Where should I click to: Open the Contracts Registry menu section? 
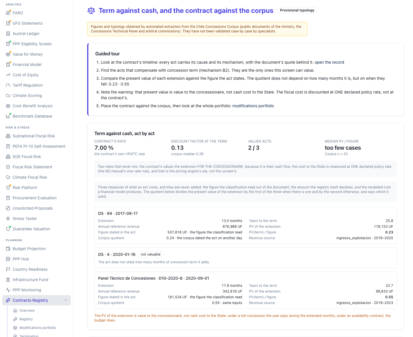coord(36,300)
